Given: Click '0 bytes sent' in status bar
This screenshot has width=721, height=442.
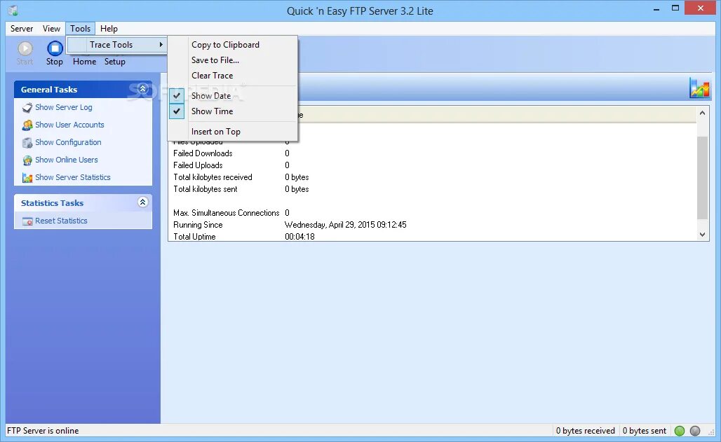Looking at the screenshot, I should (x=645, y=431).
